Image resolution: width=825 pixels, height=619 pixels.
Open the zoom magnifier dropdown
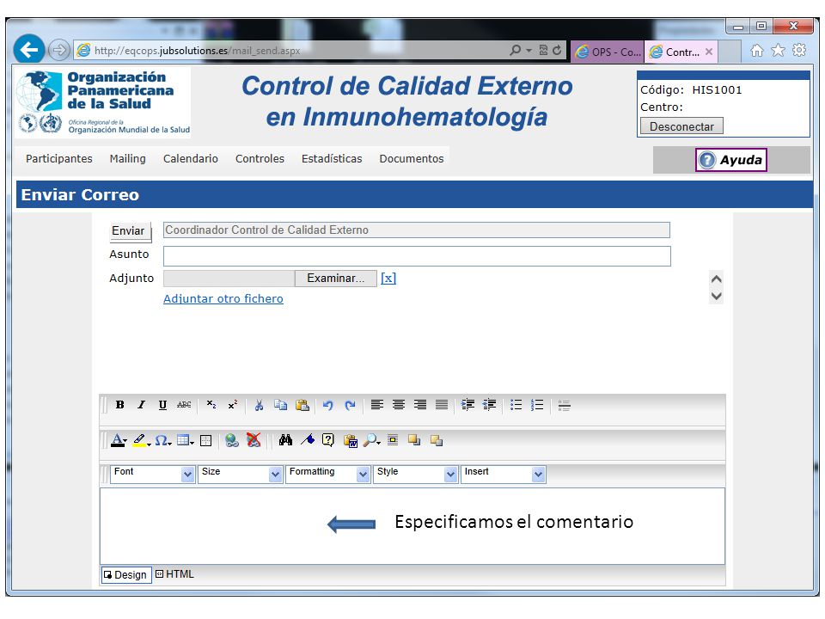click(x=372, y=440)
